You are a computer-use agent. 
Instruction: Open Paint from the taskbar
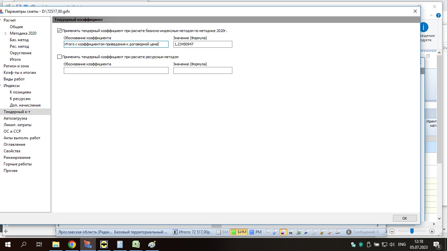pos(152,244)
